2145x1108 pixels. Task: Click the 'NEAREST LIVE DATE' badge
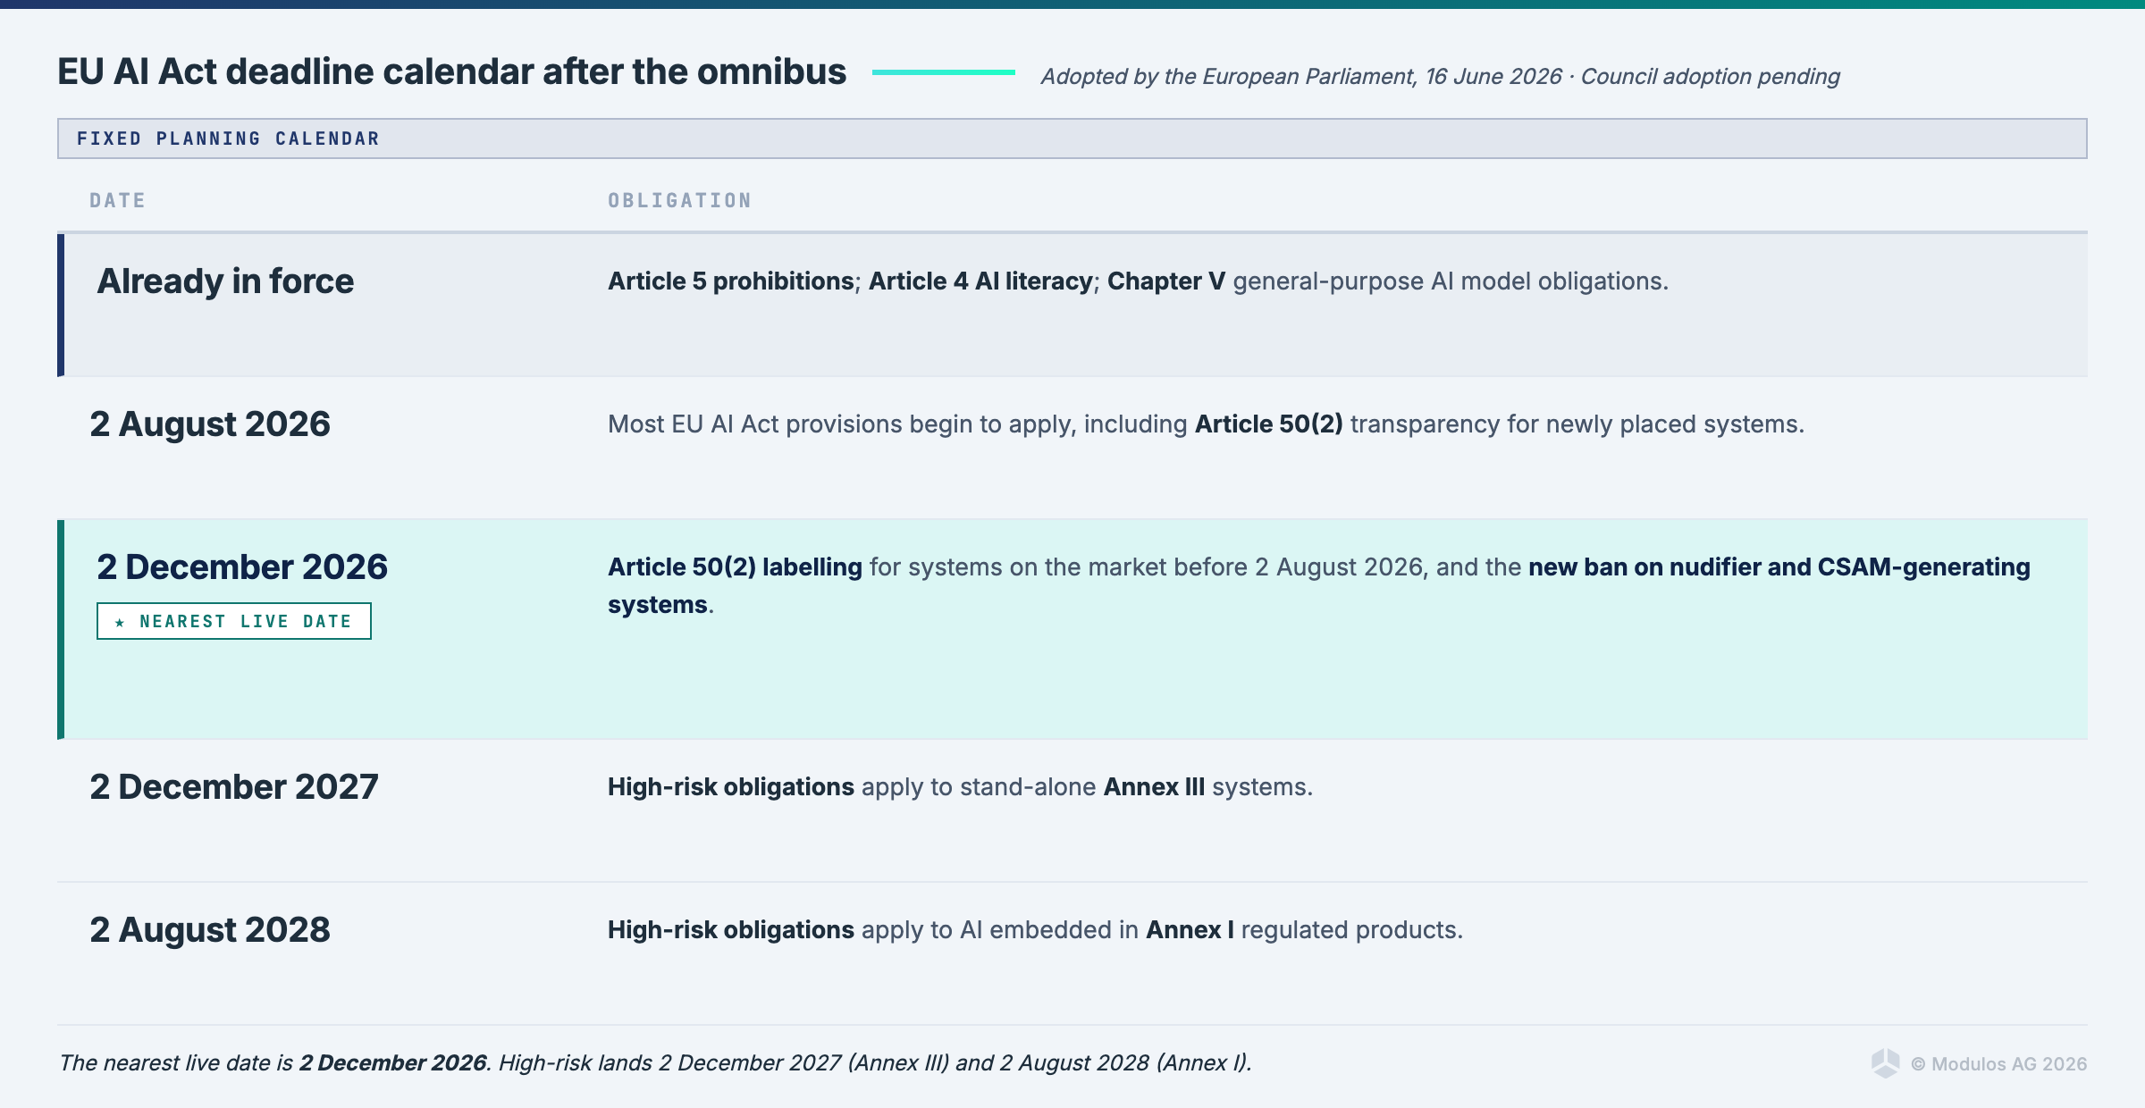[234, 621]
